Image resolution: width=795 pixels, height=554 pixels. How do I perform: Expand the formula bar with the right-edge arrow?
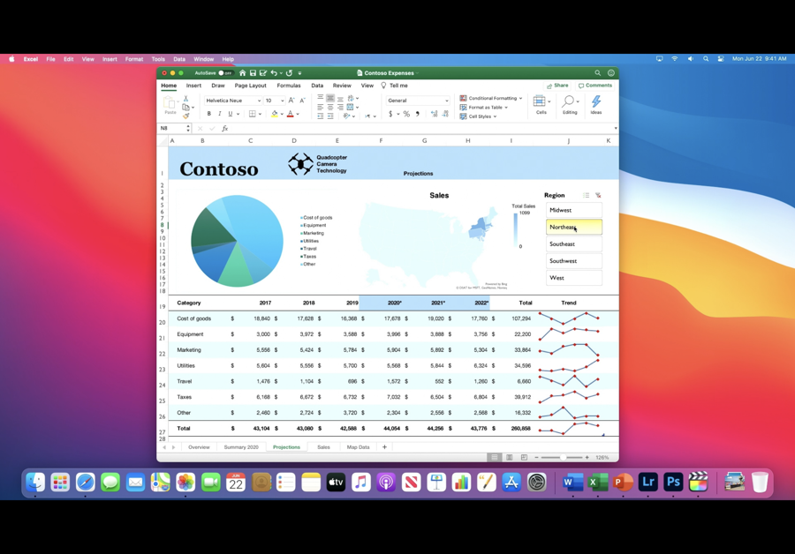pos(616,129)
